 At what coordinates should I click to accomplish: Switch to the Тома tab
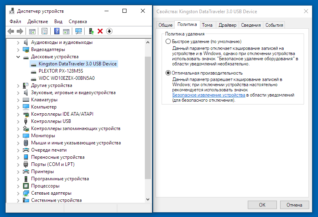click(x=207, y=25)
